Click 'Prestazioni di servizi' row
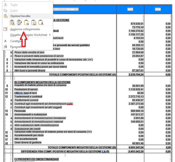 [26, 90]
